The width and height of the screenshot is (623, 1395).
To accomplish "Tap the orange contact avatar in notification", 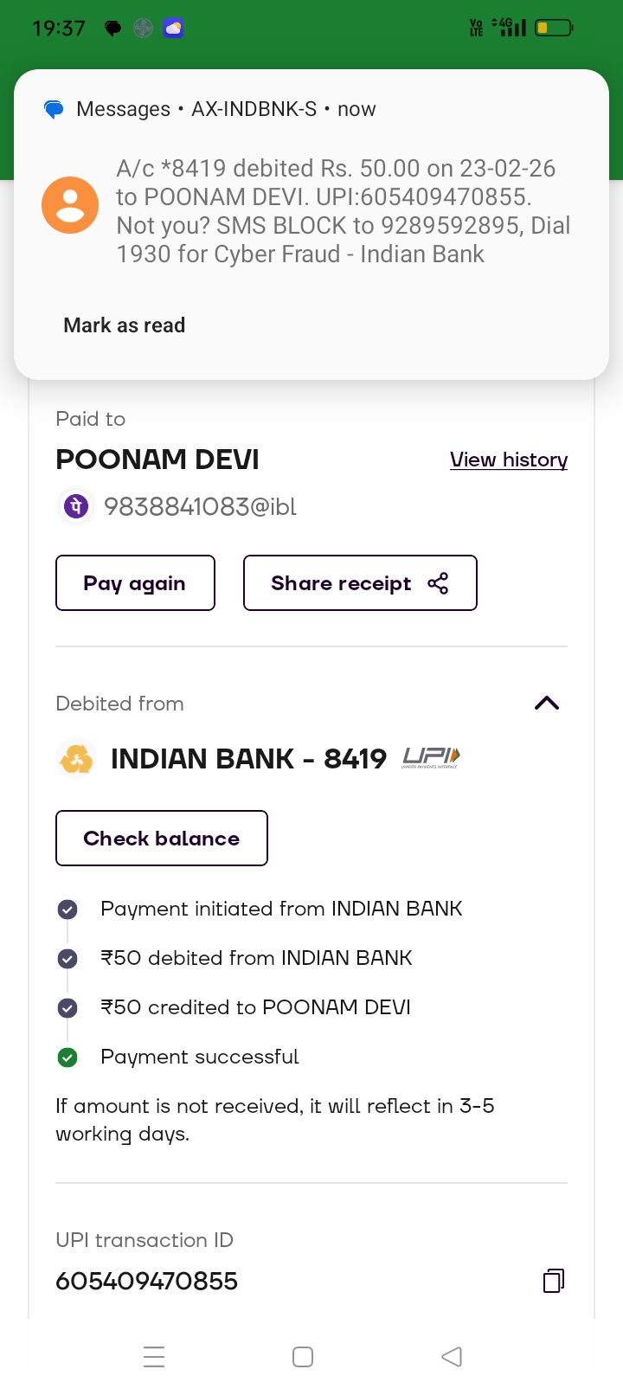I will point(70,205).
